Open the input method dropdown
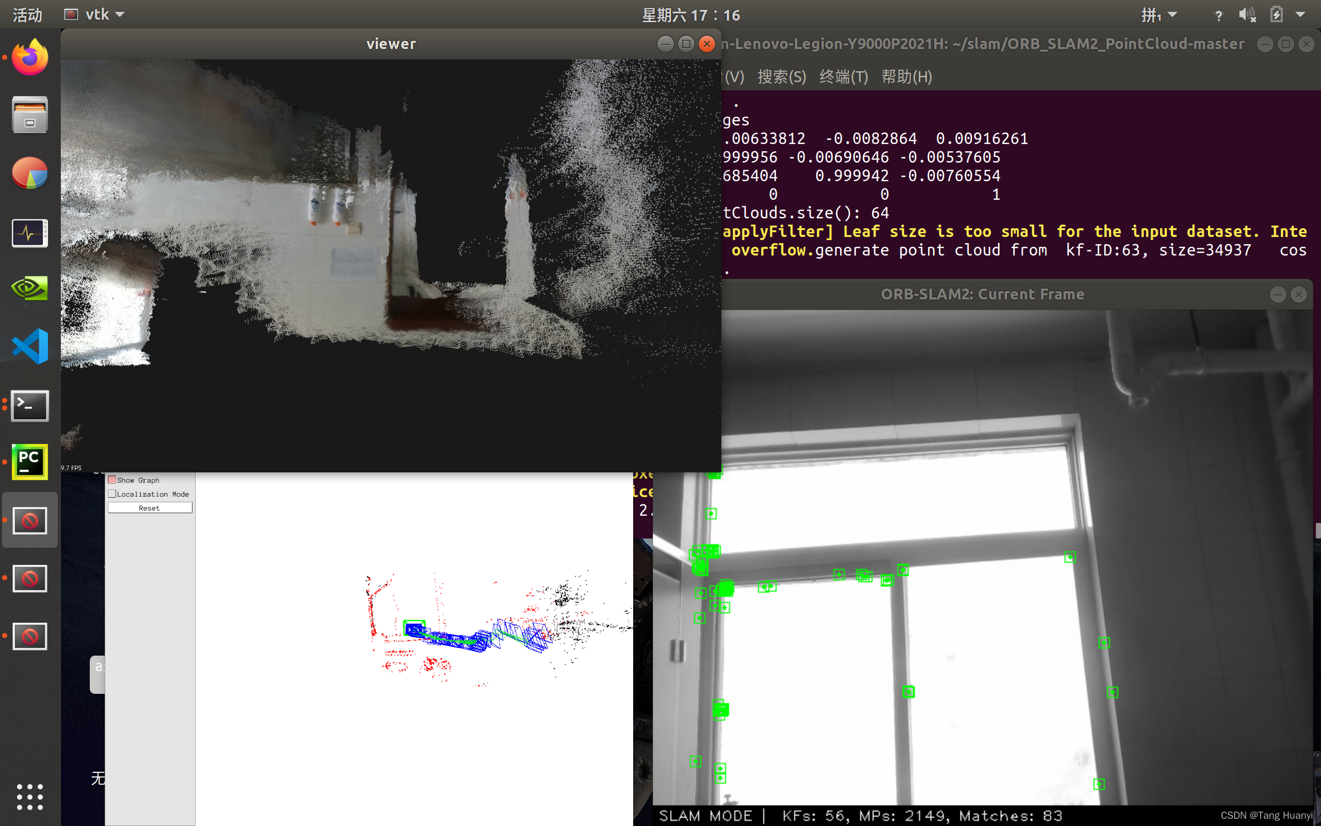 1158,15
